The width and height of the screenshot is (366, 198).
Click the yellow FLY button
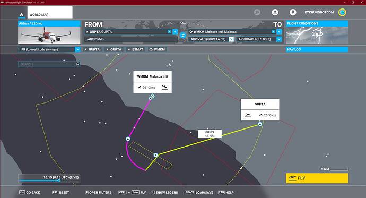tap(317, 178)
